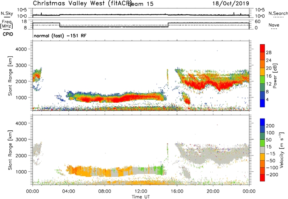Image resolution: width=288 pixels, height=199 pixels.
Task: Click the '-15' velocity scale value
Action: click(271, 154)
